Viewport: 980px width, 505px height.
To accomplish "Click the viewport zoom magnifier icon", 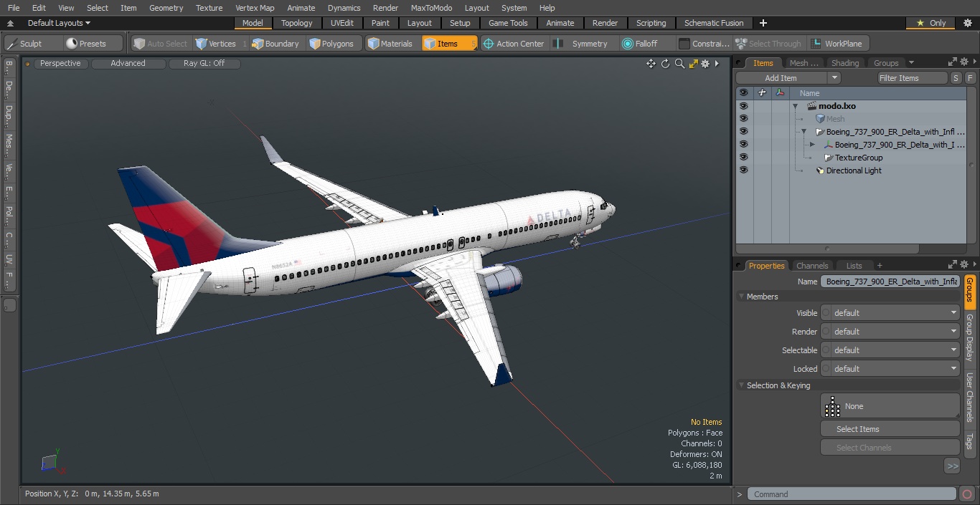I will 679,64.
